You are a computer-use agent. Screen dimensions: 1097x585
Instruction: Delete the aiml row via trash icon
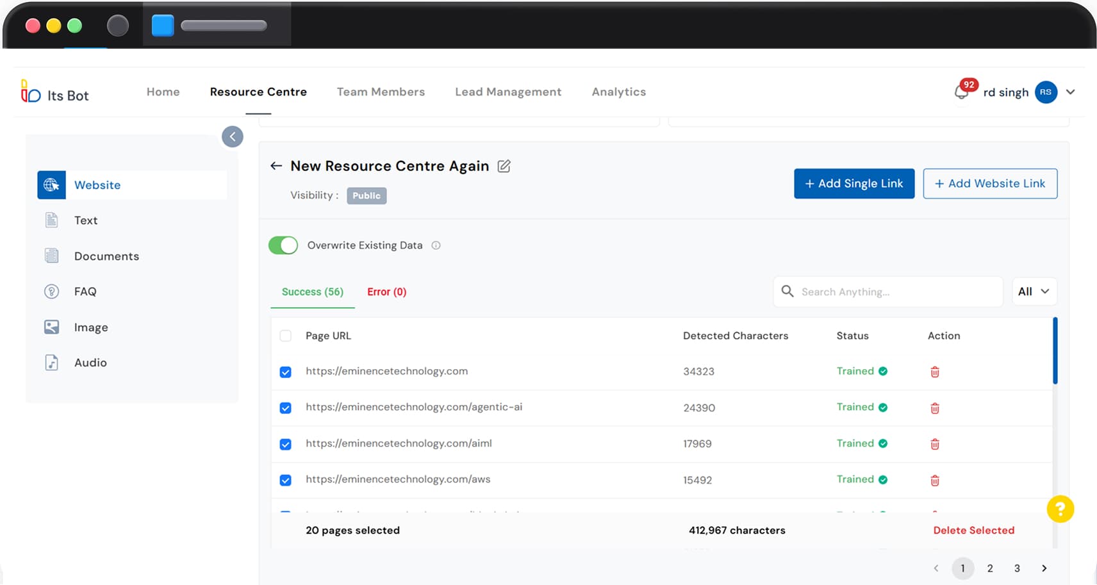(935, 444)
